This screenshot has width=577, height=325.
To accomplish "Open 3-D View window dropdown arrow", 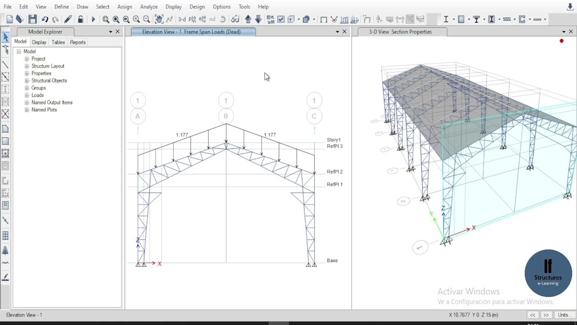I will pyautogui.click(x=563, y=32).
